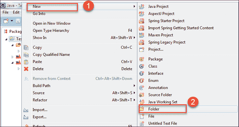Select Spring Starter Project entry
Image resolution: width=239 pixels, height=127 pixels.
point(166,21)
